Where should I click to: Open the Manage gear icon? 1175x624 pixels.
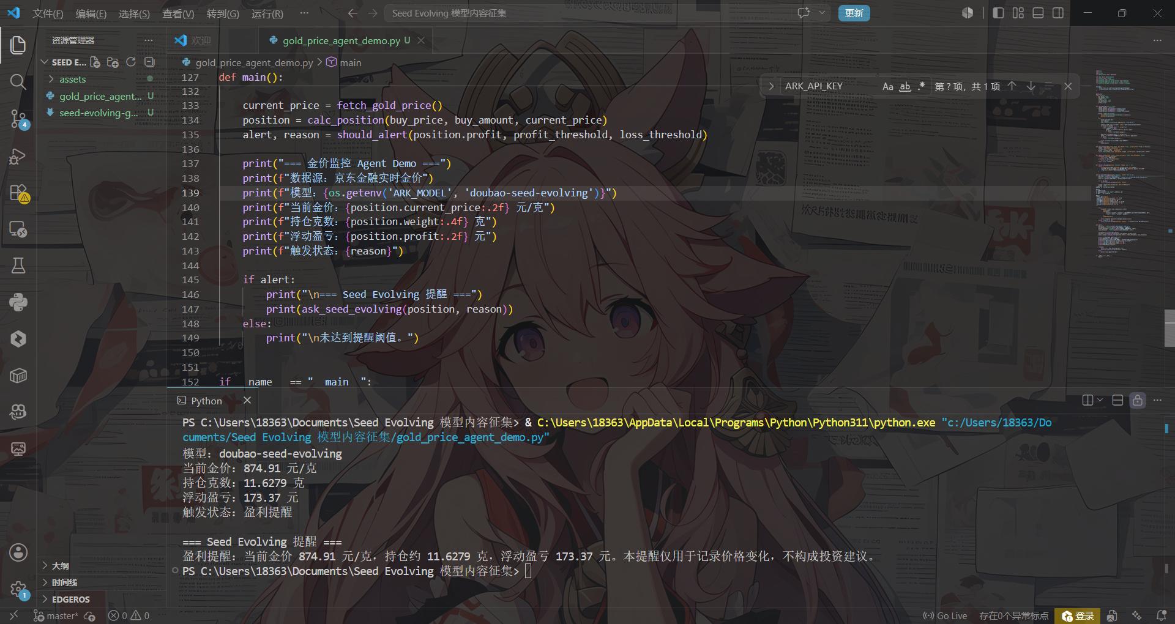pyautogui.click(x=18, y=590)
